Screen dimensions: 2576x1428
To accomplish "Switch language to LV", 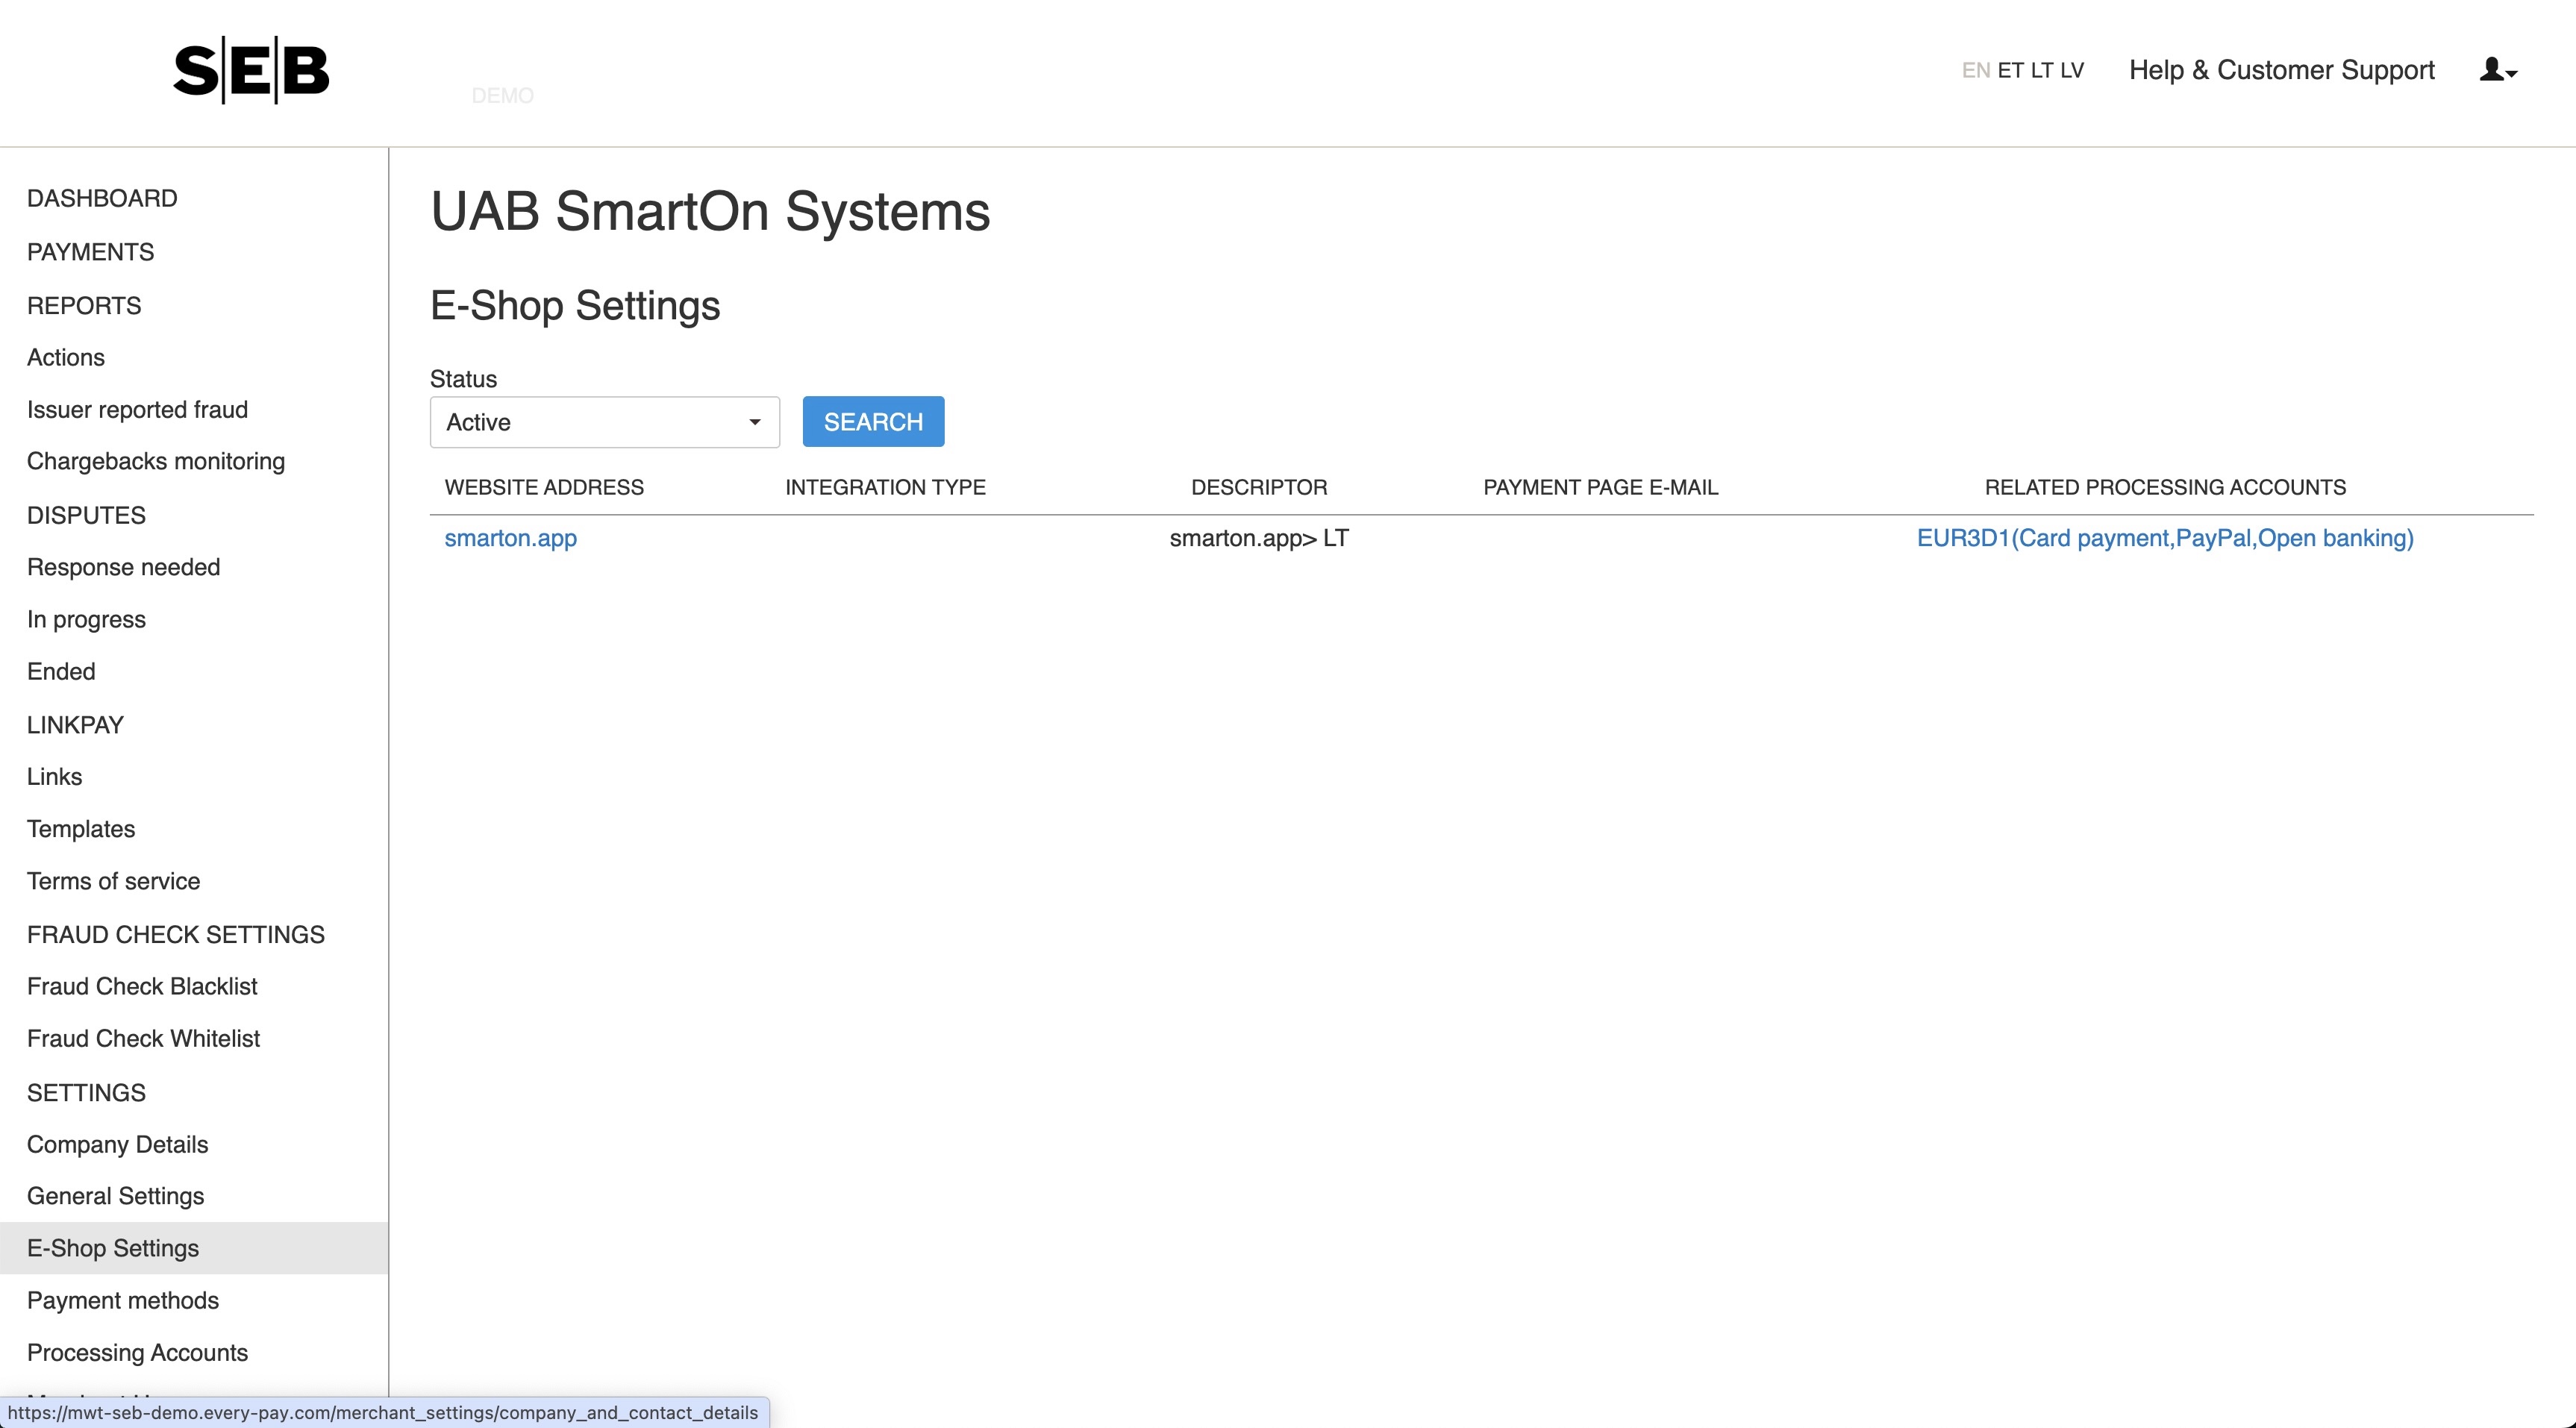I will [x=2072, y=71].
